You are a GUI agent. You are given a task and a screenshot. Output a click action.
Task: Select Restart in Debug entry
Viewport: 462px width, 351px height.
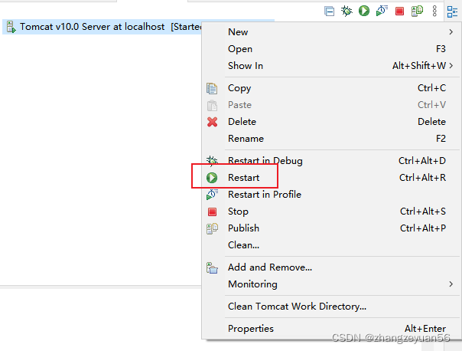pyautogui.click(x=330, y=161)
